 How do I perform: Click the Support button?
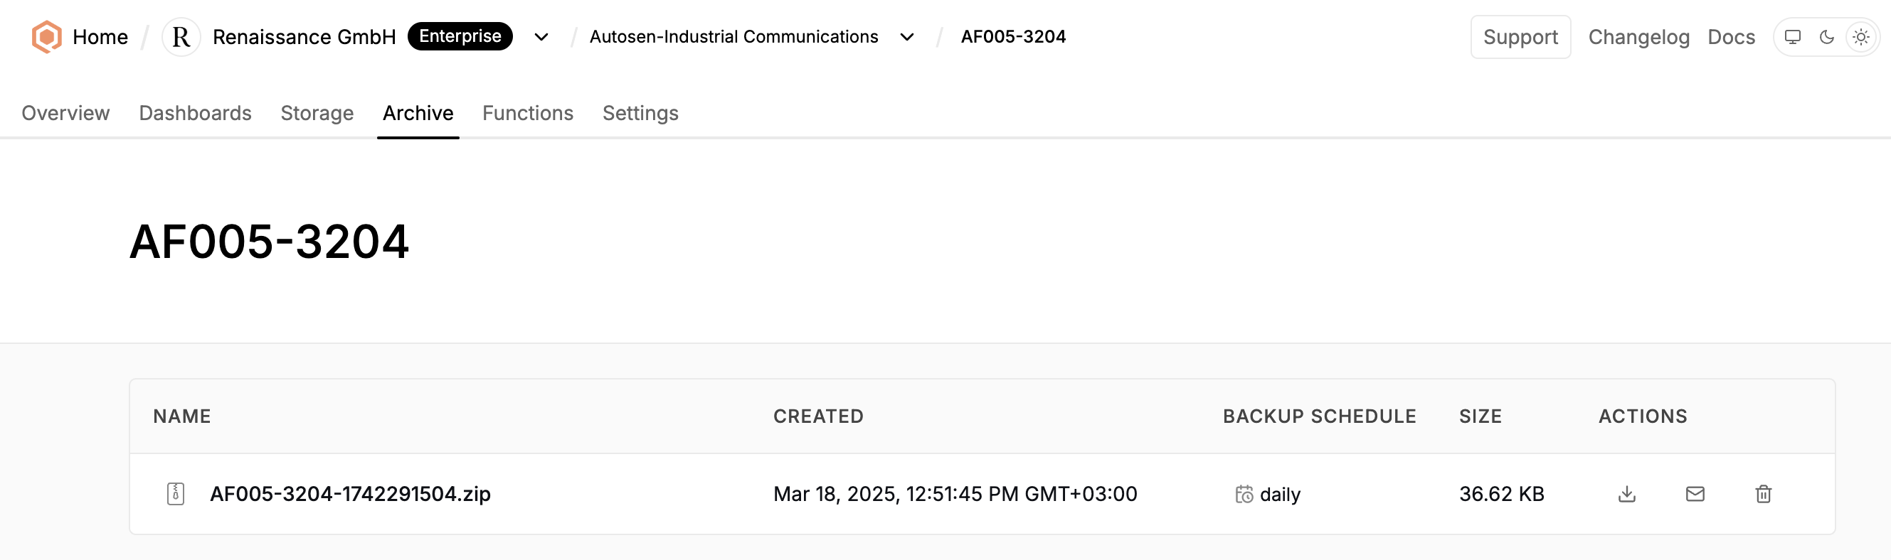click(x=1520, y=37)
